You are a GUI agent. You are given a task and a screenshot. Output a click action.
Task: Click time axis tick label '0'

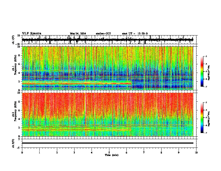[22, 153]
